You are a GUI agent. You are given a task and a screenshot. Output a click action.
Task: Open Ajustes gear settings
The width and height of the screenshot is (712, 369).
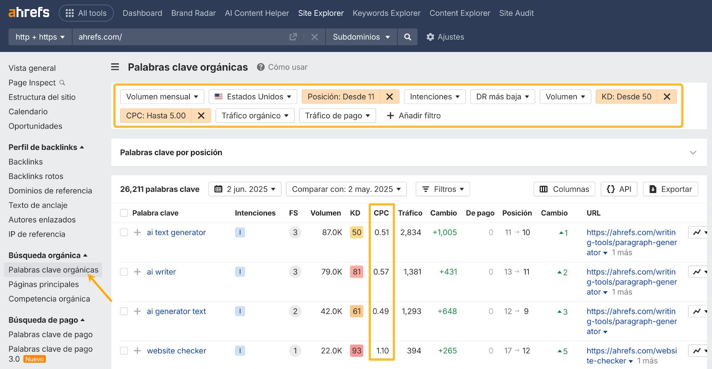pos(445,37)
